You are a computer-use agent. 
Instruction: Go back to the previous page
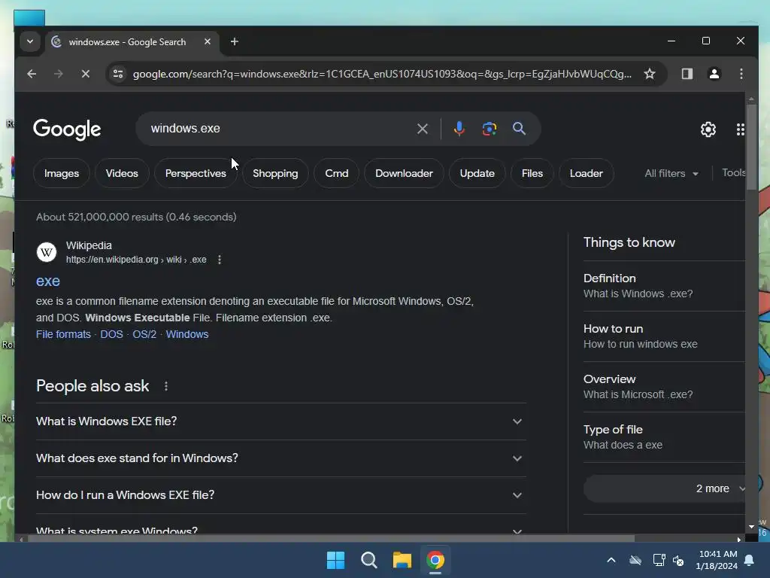32,74
